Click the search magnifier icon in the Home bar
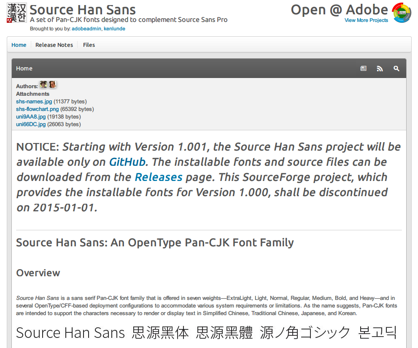The width and height of the screenshot is (418, 348). click(x=396, y=68)
